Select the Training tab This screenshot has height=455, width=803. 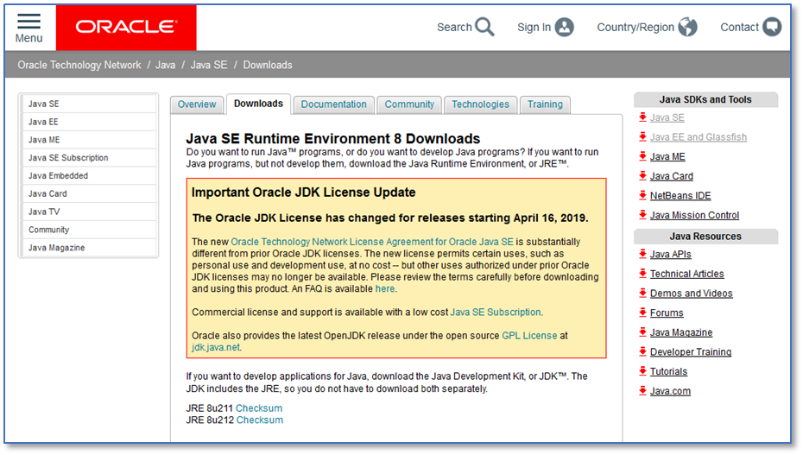tap(545, 104)
